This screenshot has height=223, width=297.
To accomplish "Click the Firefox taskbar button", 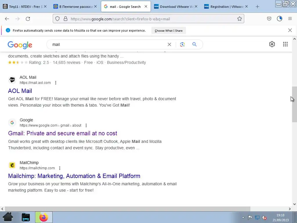I will click(x=44, y=217).
